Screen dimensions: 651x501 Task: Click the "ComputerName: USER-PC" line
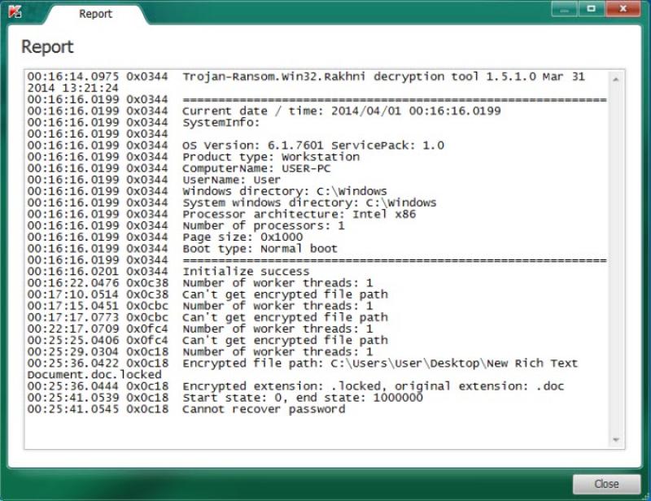pyautogui.click(x=179, y=168)
